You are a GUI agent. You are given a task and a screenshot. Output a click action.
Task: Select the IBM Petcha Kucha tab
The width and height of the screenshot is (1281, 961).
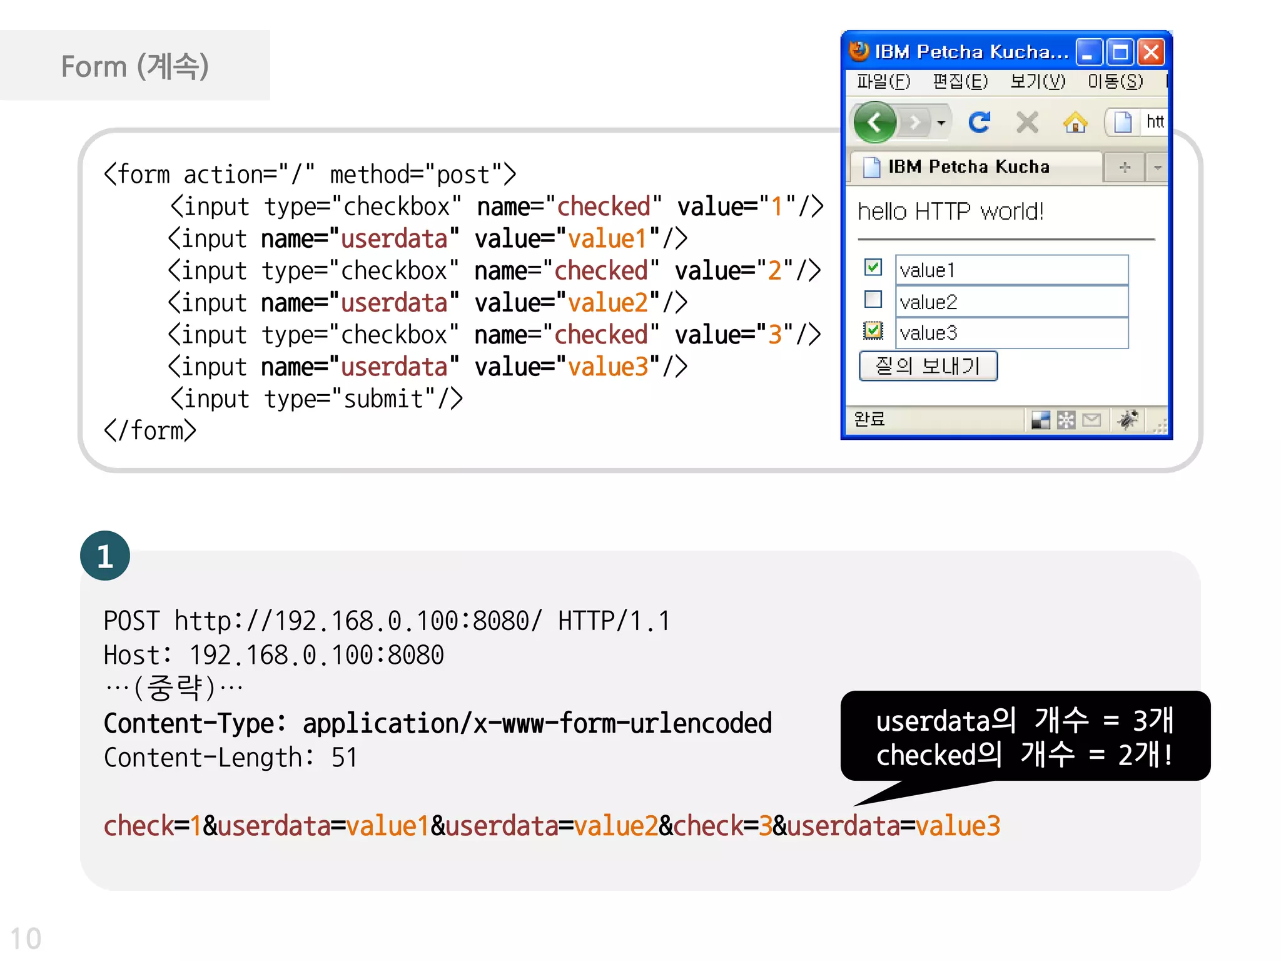[x=976, y=167]
